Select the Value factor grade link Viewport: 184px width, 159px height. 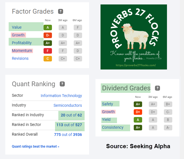[x=17, y=27]
